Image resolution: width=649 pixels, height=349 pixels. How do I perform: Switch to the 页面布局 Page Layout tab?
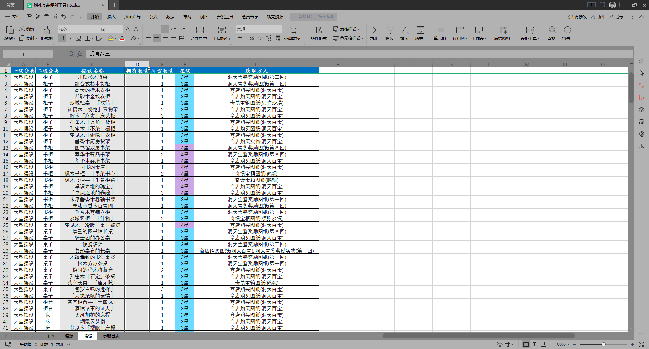(x=132, y=17)
